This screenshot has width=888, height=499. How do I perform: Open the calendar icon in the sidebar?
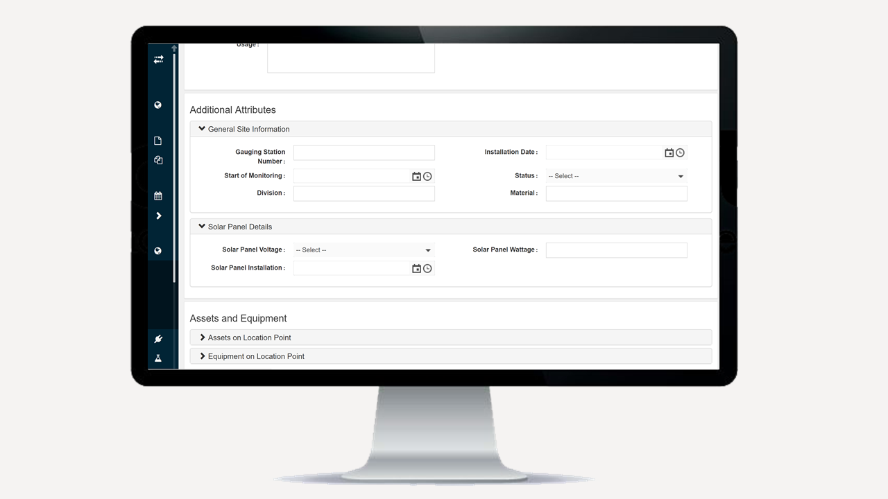coord(158,196)
